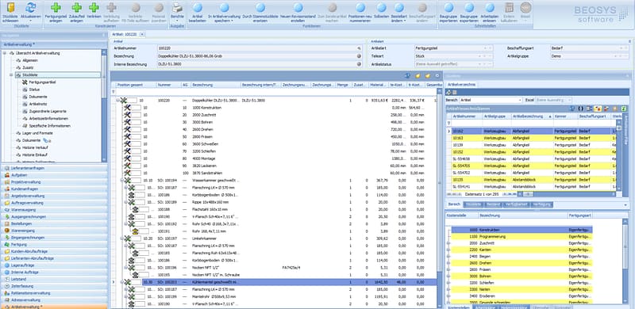Select Fertigungsartikel in the tree
This screenshot has width=635, height=309.
coord(42,82)
